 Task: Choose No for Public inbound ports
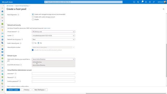(38, 43)
